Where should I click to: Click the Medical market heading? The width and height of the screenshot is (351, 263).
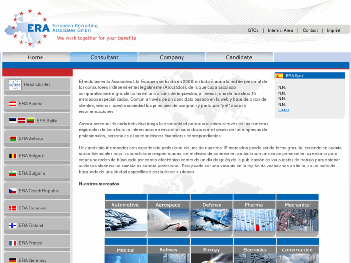pyautogui.click(x=126, y=250)
